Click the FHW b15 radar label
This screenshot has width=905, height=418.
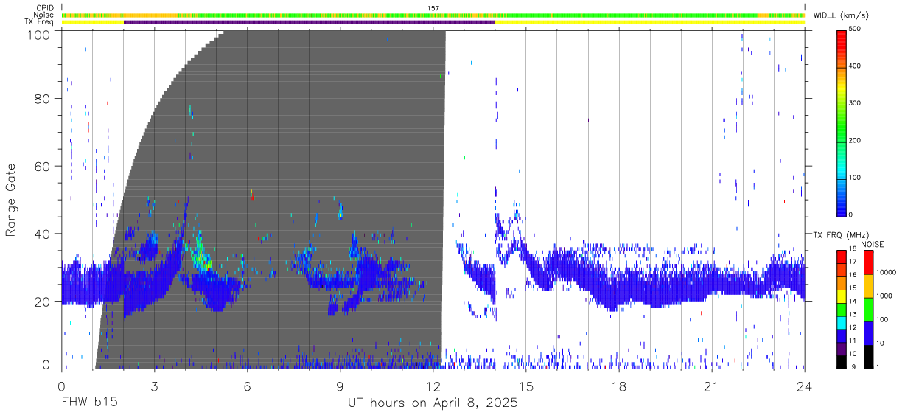coord(89,403)
